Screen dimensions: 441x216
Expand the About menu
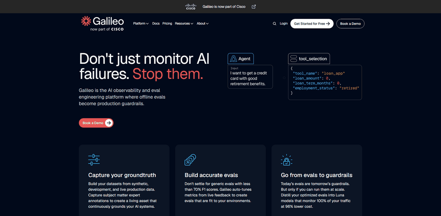tap(202, 24)
